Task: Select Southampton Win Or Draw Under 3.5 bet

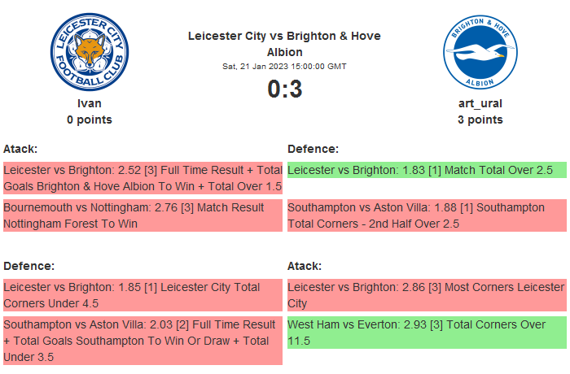Action: [x=142, y=341]
